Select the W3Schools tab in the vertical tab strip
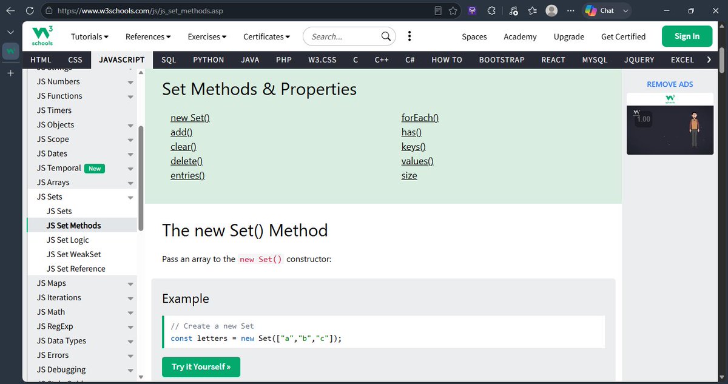The height and width of the screenshot is (384, 728). coord(10,52)
